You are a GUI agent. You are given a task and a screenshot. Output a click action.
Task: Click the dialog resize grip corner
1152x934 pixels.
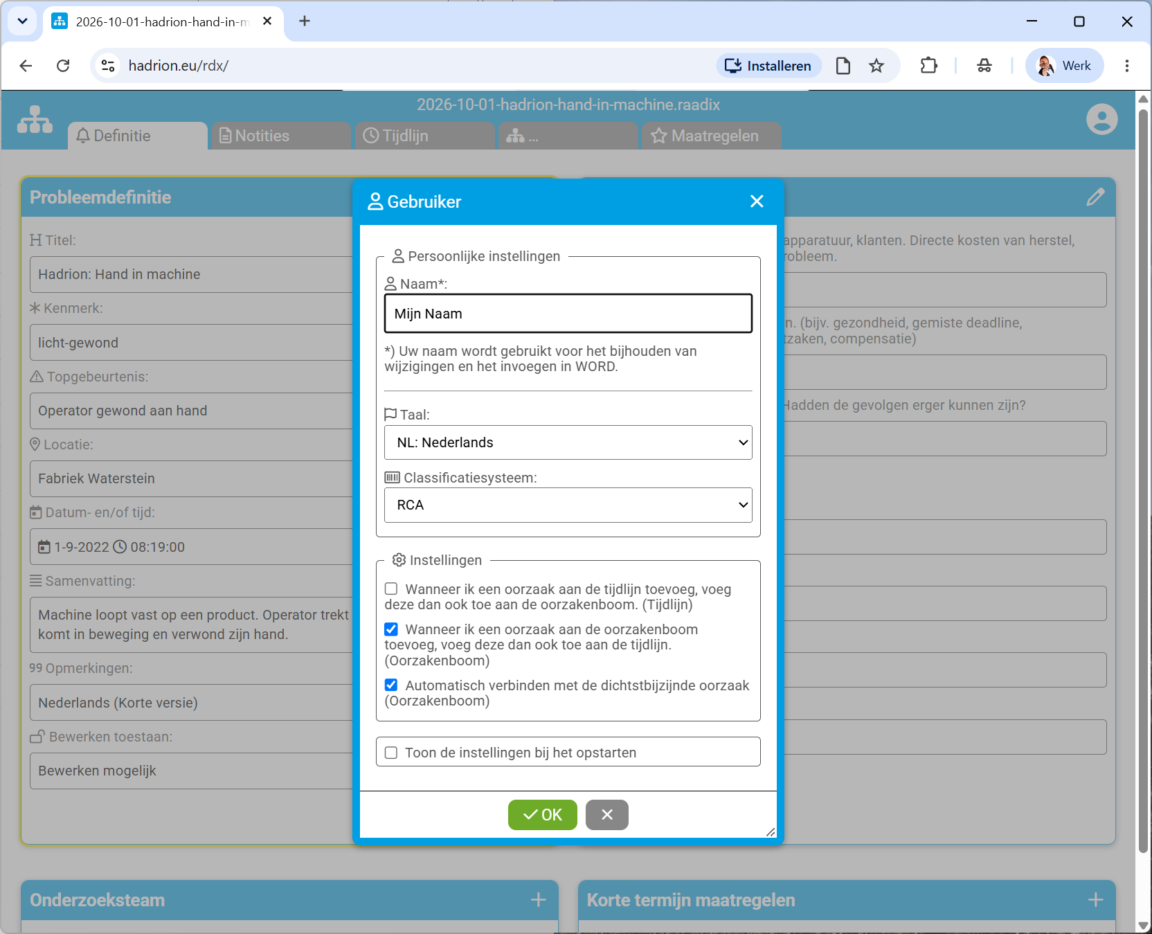pos(771,832)
